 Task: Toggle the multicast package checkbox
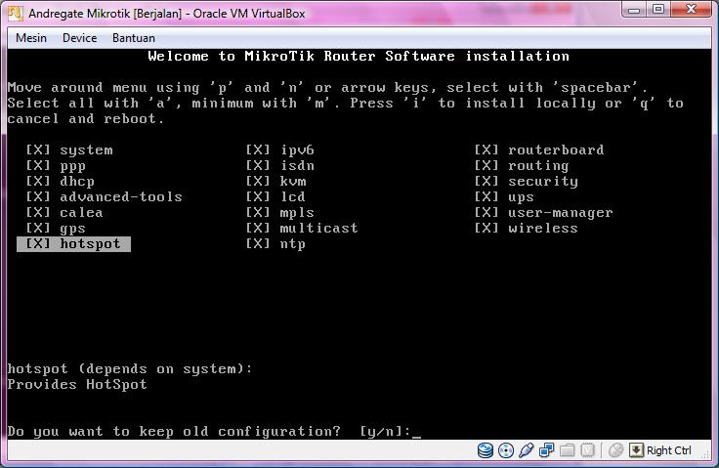258,228
